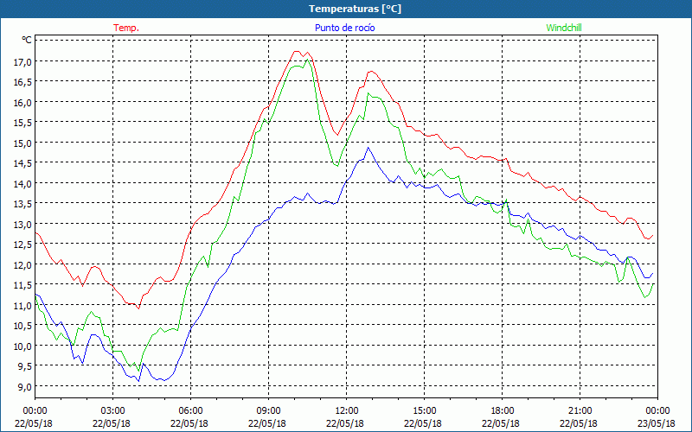
Task: Click the 11,5 y-axis value
Action: [x=23, y=285]
